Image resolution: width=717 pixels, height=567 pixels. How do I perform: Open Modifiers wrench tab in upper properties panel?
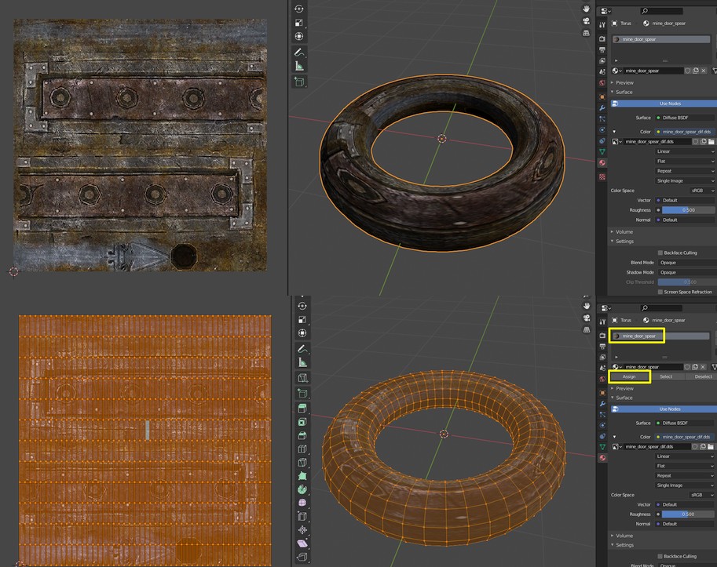[x=602, y=107]
